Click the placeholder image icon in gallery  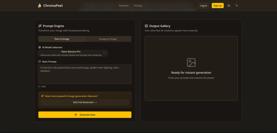(191, 62)
